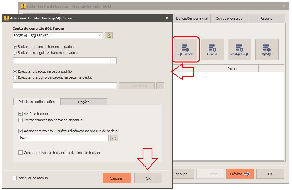Add a SQL Server backup item
This screenshot has height=190, width=292.
click(185, 50)
